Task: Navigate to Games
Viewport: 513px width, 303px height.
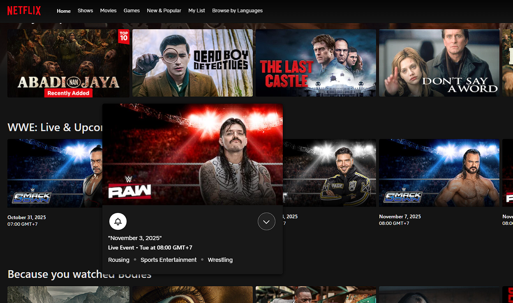Action: pos(132,11)
